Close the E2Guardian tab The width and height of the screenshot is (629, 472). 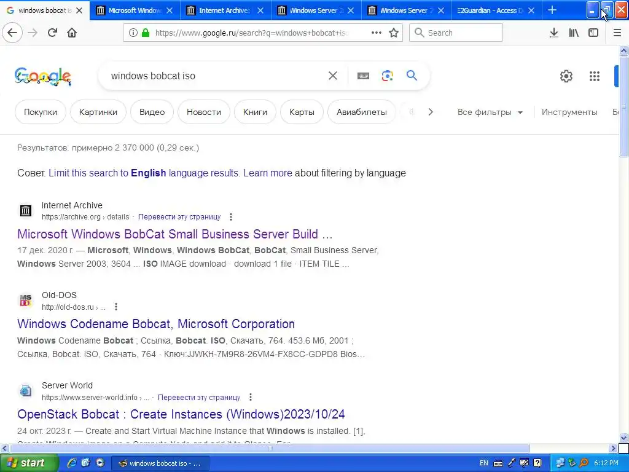click(531, 10)
